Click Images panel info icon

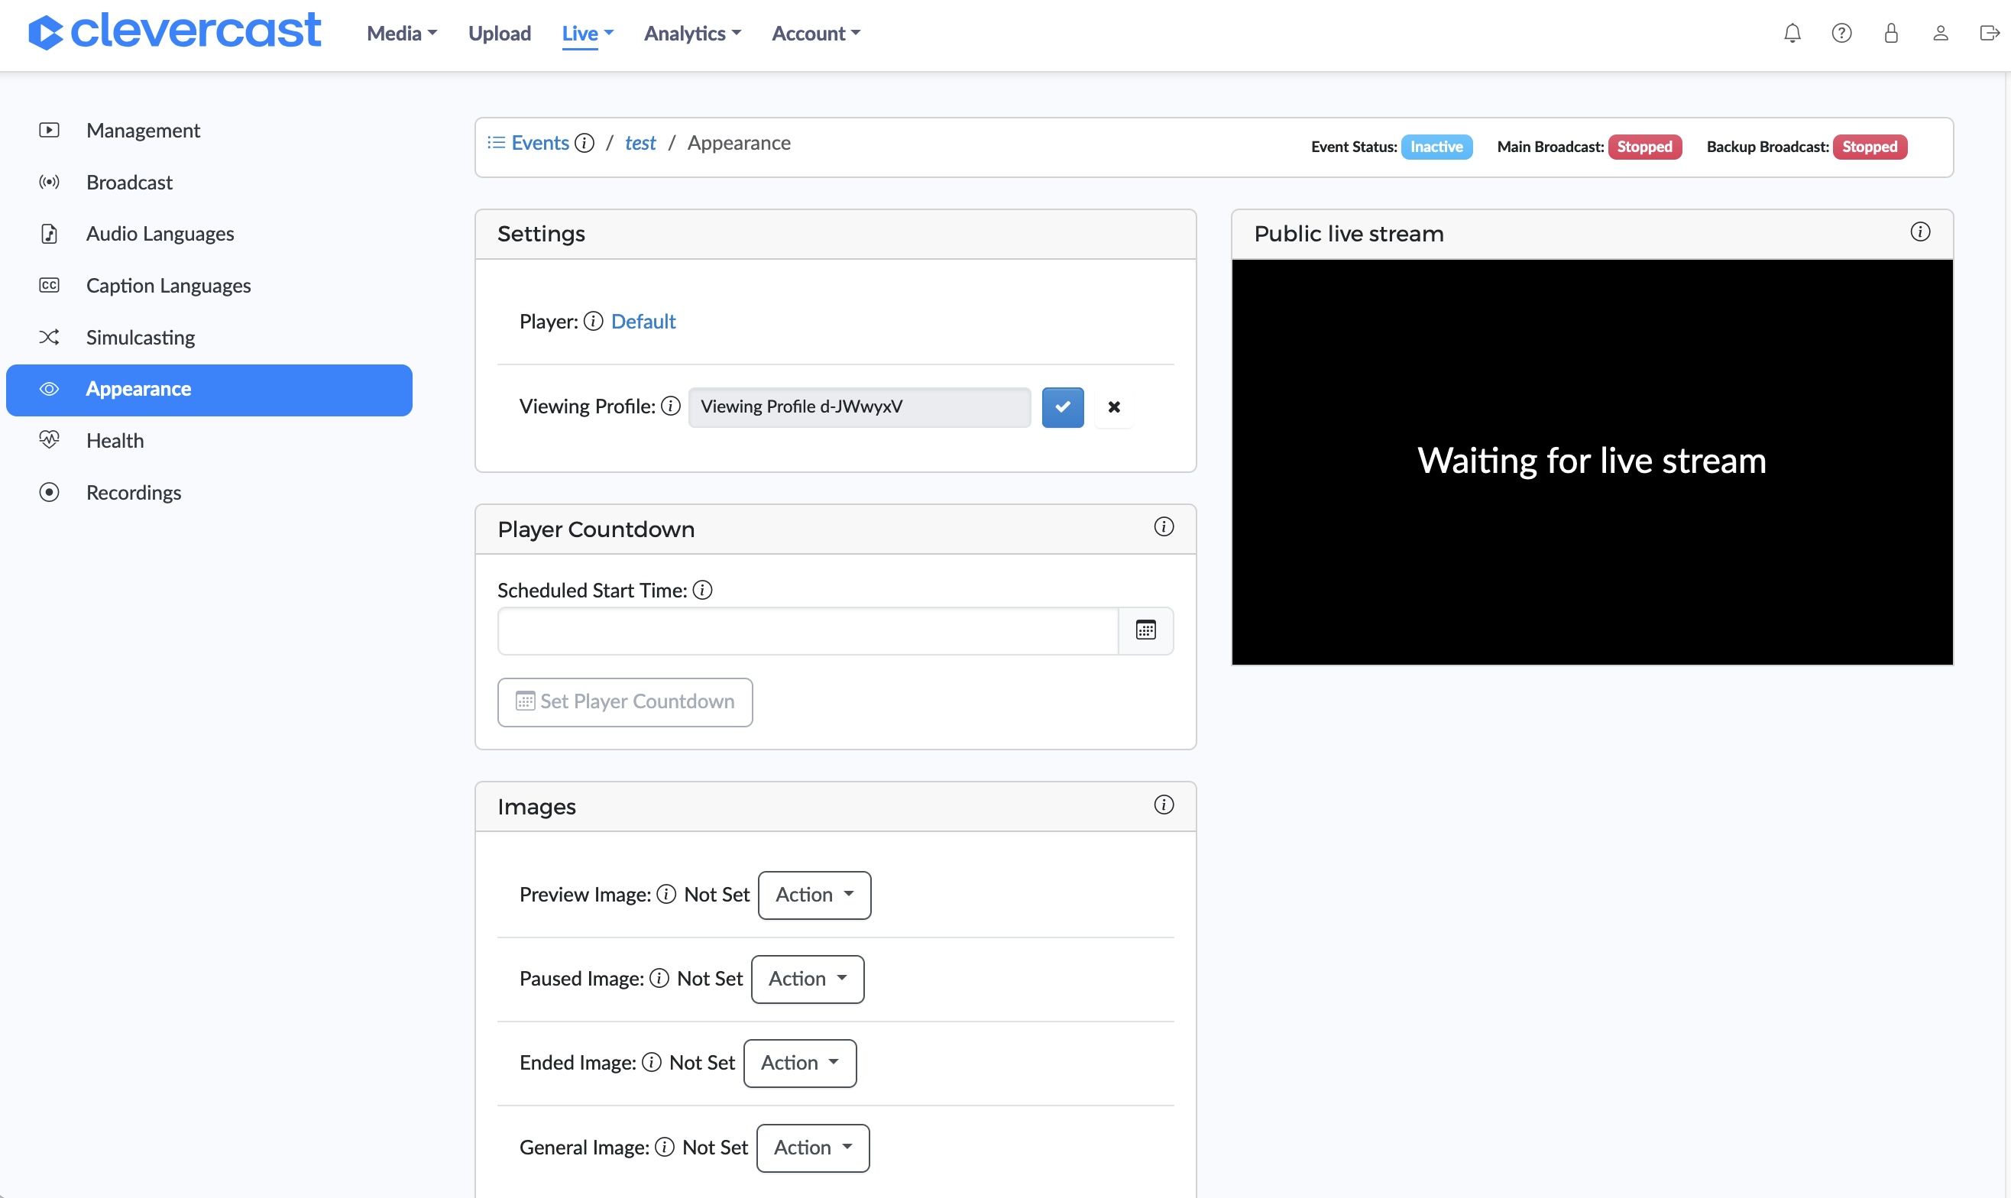(x=1164, y=805)
